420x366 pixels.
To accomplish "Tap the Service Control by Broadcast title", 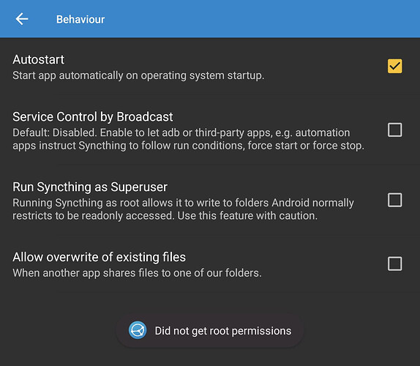I will 93,117.
